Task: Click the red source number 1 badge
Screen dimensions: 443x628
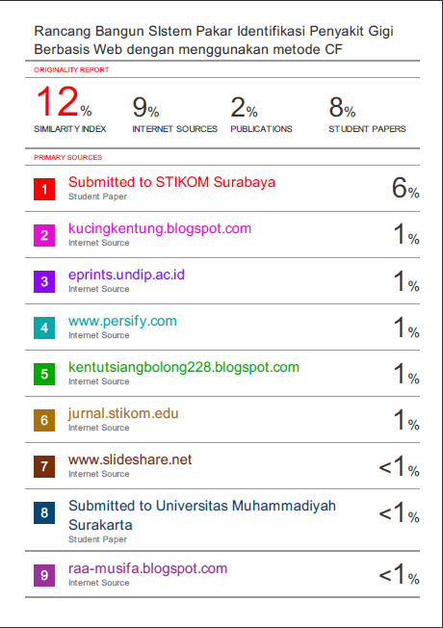Action: click(44, 189)
